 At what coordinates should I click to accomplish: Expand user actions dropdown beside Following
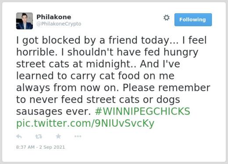click(167, 18)
